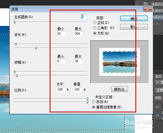This screenshot has width=163, height=133.
Task: Click the 默认 (Default) button
Action: [134, 27]
